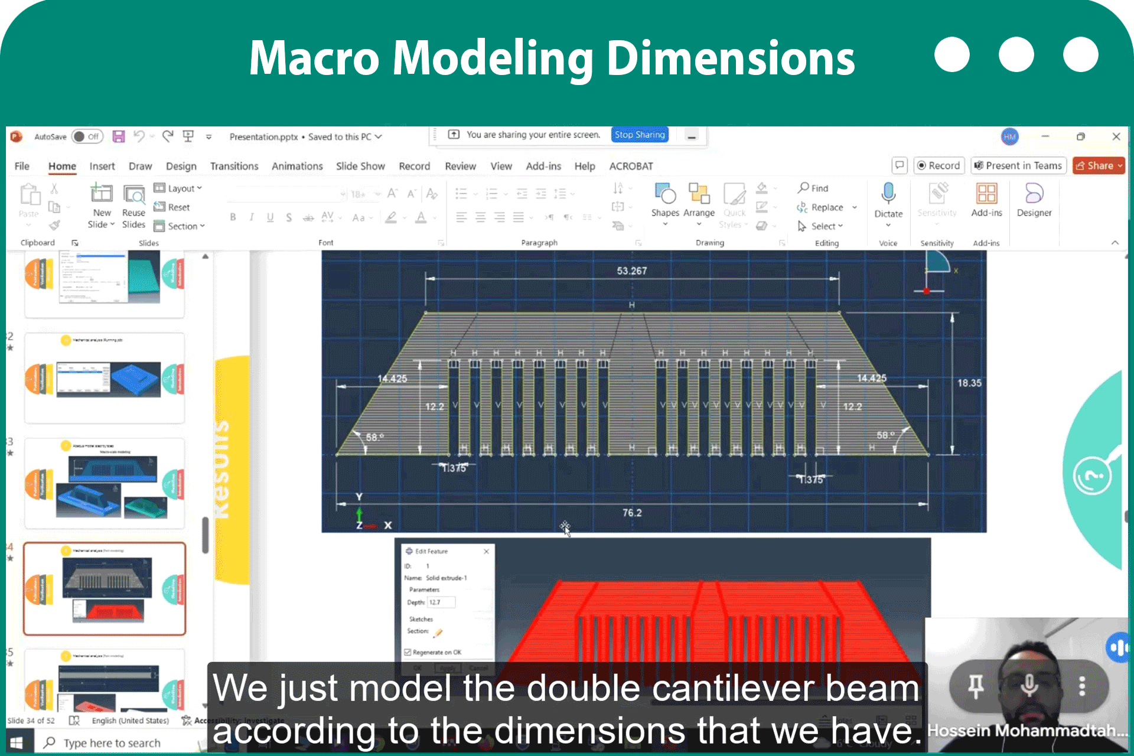Click the Save icon in title bar
The image size is (1134, 756).
[x=119, y=136]
